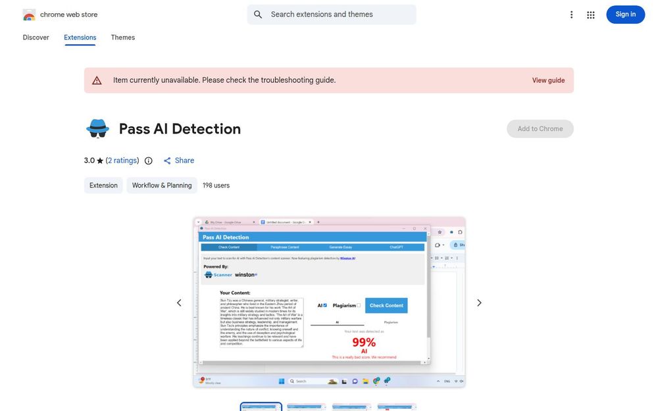Image resolution: width=658 pixels, height=411 pixels.
Task: Click the item currently unavailable message
Action: [x=224, y=80]
